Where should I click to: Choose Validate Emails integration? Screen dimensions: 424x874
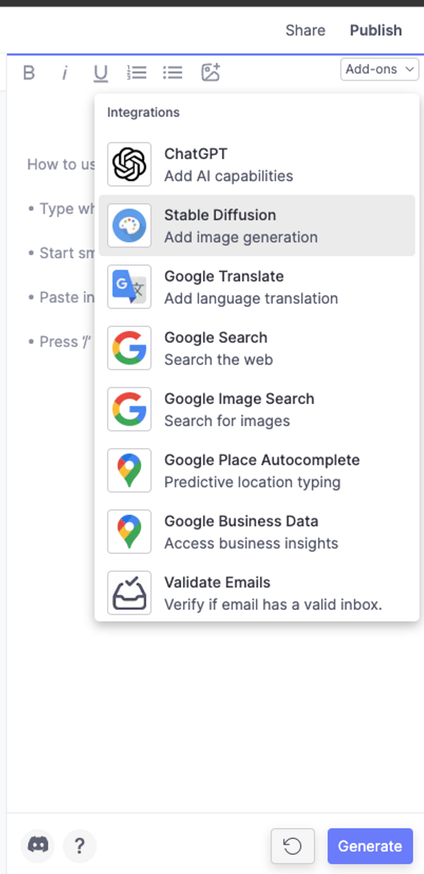coord(256,593)
